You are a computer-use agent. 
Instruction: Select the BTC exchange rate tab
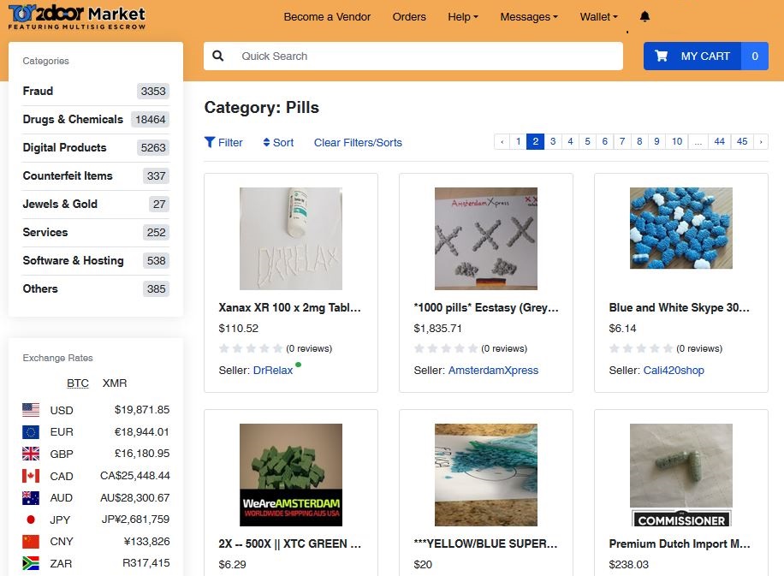[x=78, y=383]
